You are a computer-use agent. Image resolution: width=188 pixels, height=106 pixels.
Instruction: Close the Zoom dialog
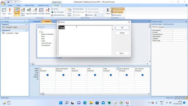point(129,22)
